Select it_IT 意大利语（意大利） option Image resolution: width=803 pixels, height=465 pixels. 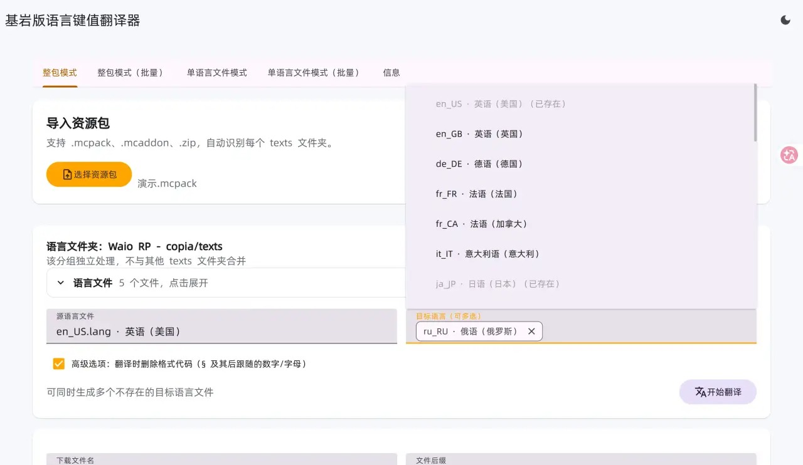[x=581, y=254]
